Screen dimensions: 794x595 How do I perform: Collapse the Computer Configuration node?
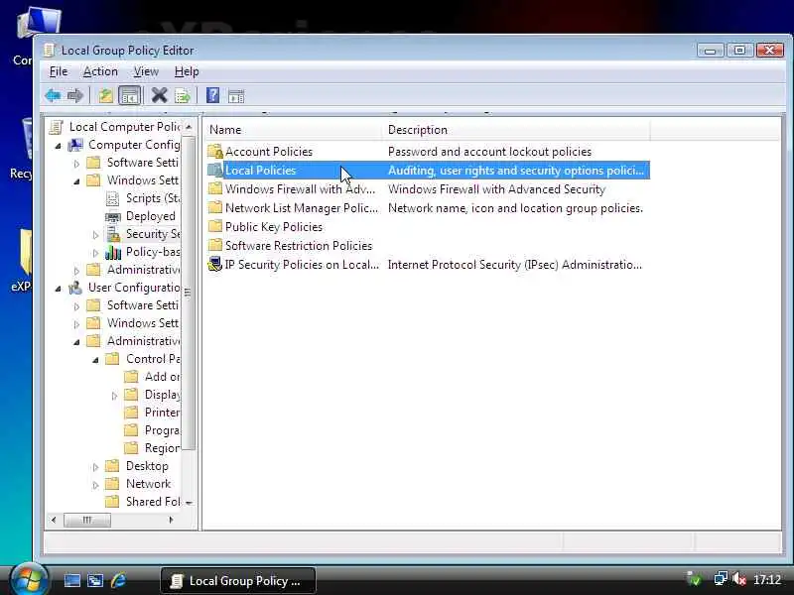58,146
